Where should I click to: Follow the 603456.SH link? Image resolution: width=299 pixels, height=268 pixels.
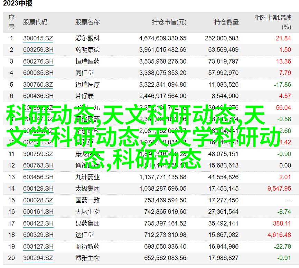tap(38, 177)
